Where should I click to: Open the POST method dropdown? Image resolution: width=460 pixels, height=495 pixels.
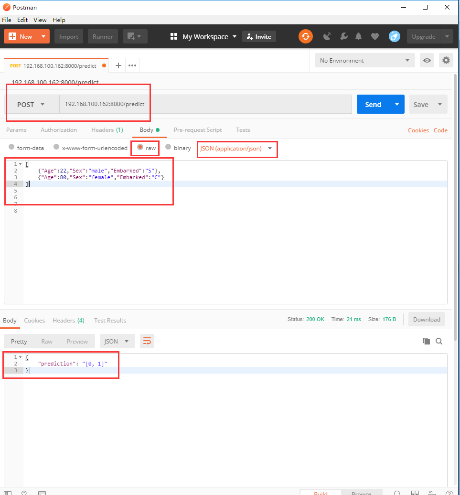[x=32, y=104]
